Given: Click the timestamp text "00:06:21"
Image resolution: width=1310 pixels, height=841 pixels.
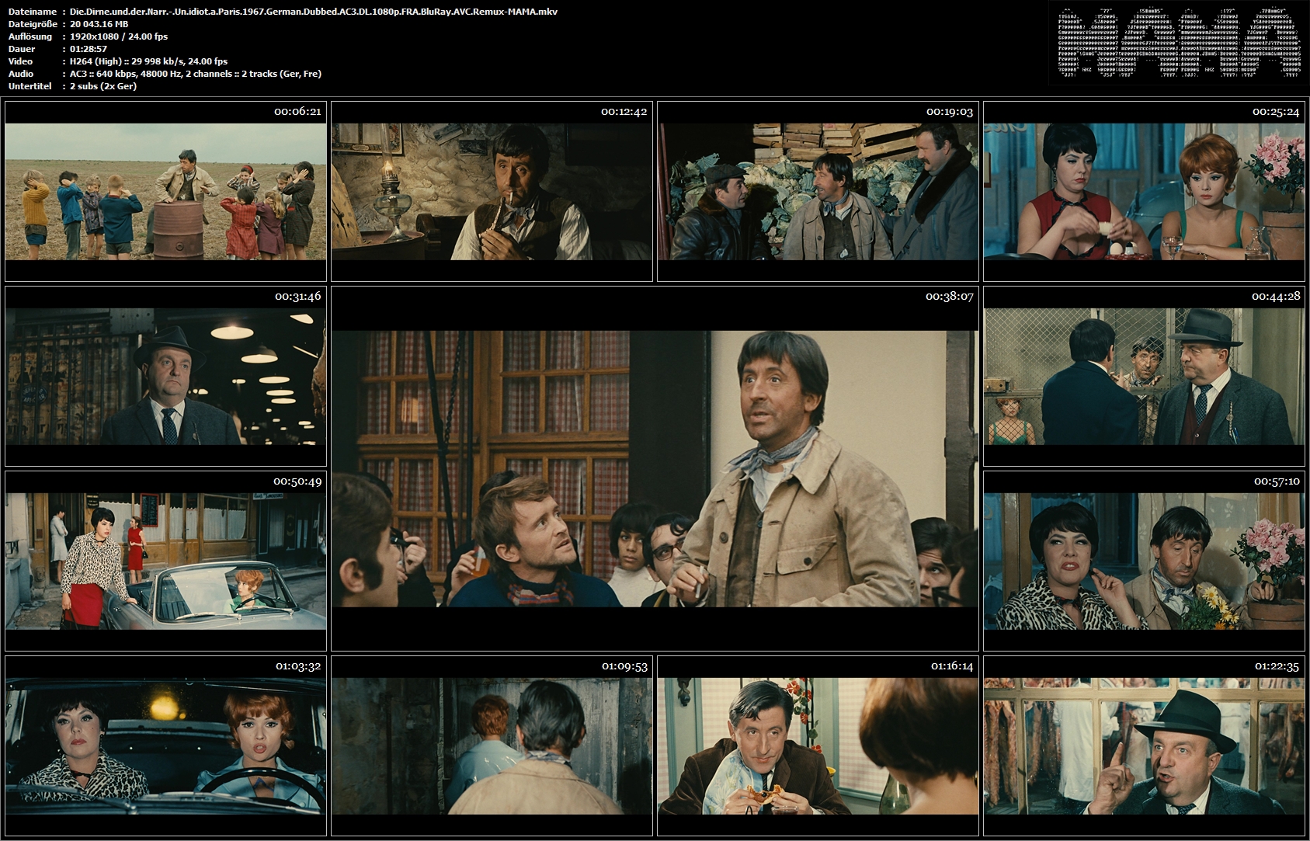Looking at the screenshot, I should pyautogui.click(x=297, y=111).
